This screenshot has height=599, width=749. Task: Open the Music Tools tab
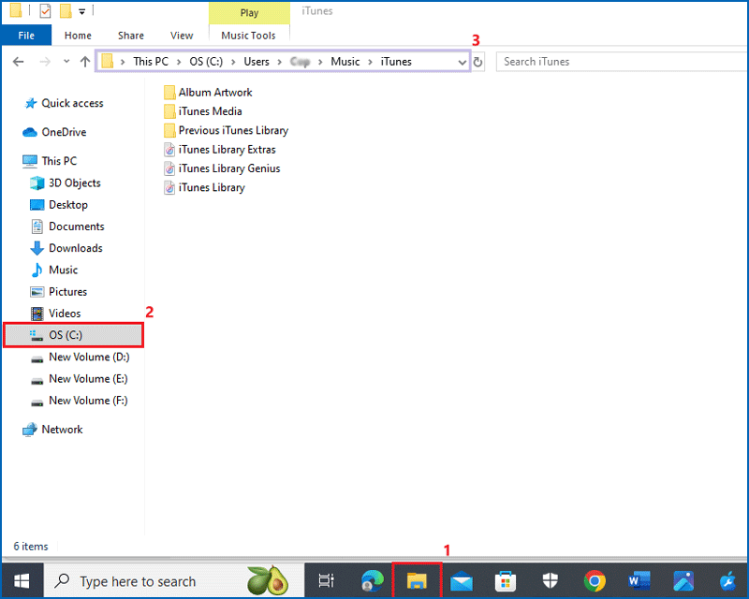tap(248, 36)
